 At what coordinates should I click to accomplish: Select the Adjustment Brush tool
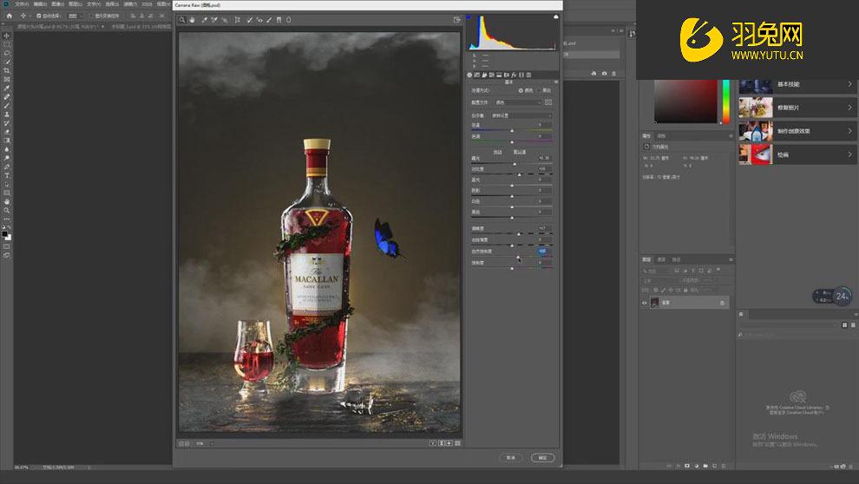pos(269,20)
